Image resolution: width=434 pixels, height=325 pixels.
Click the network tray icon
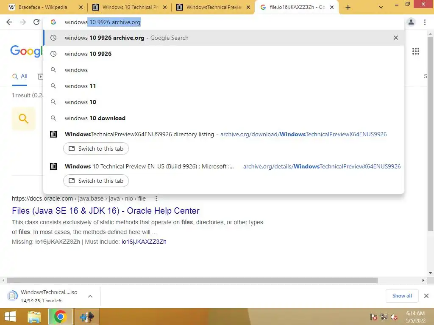[384, 317]
